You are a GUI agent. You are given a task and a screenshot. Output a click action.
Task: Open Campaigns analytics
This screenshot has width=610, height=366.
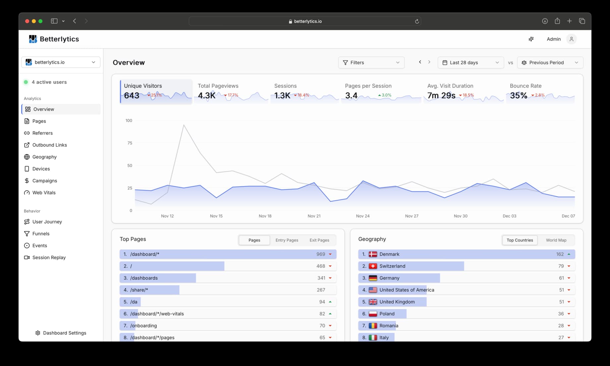44,180
